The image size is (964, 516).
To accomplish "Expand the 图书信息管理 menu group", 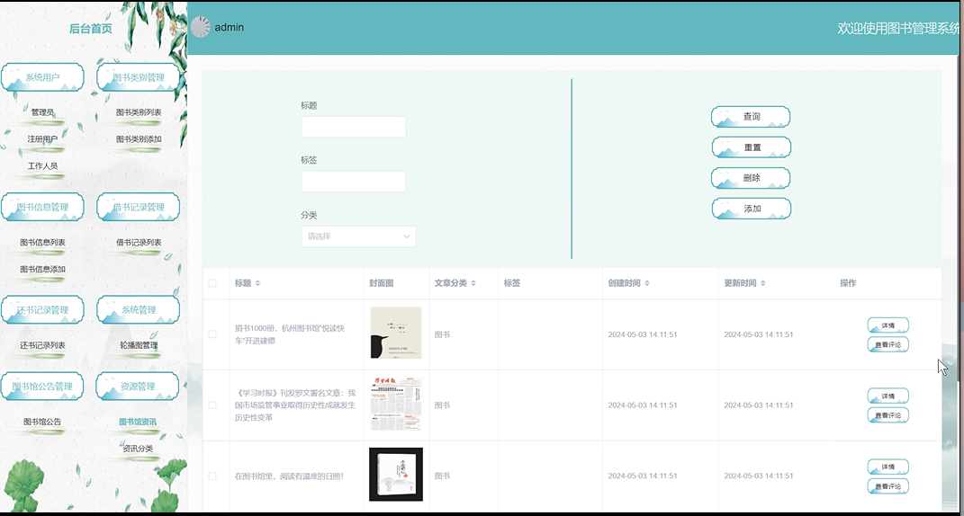I will tap(42, 207).
